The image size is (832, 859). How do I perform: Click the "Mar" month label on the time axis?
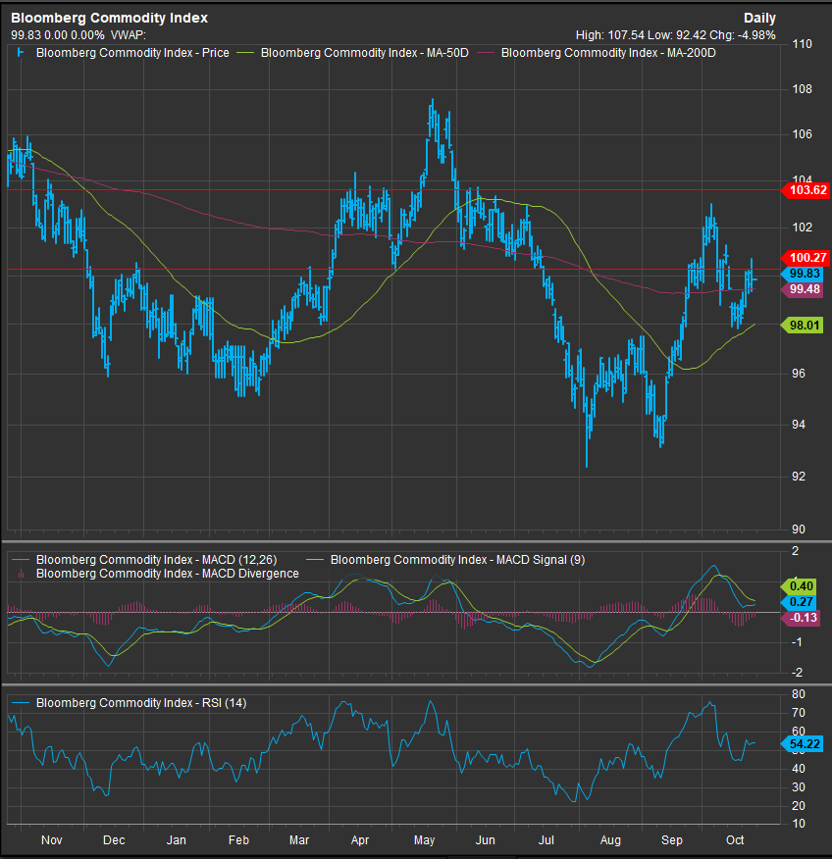pyautogui.click(x=299, y=839)
